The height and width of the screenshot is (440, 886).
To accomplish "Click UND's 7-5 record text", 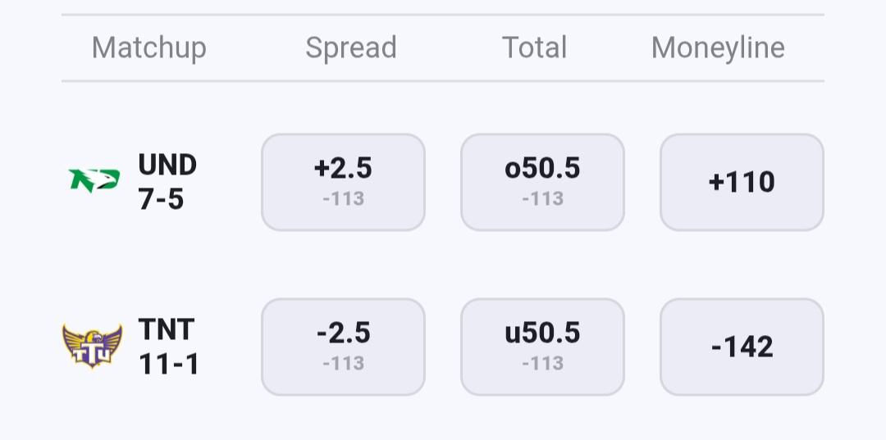I will coord(161,199).
